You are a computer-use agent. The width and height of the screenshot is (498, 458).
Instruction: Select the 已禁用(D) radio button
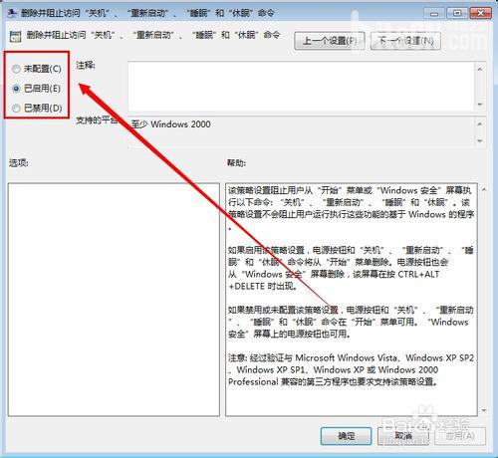click(16, 108)
